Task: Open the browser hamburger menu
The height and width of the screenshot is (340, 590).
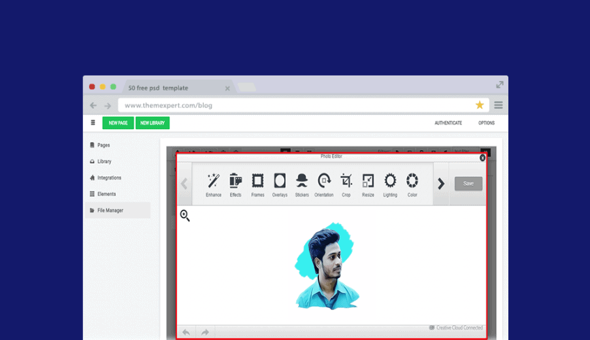Action: click(x=499, y=105)
